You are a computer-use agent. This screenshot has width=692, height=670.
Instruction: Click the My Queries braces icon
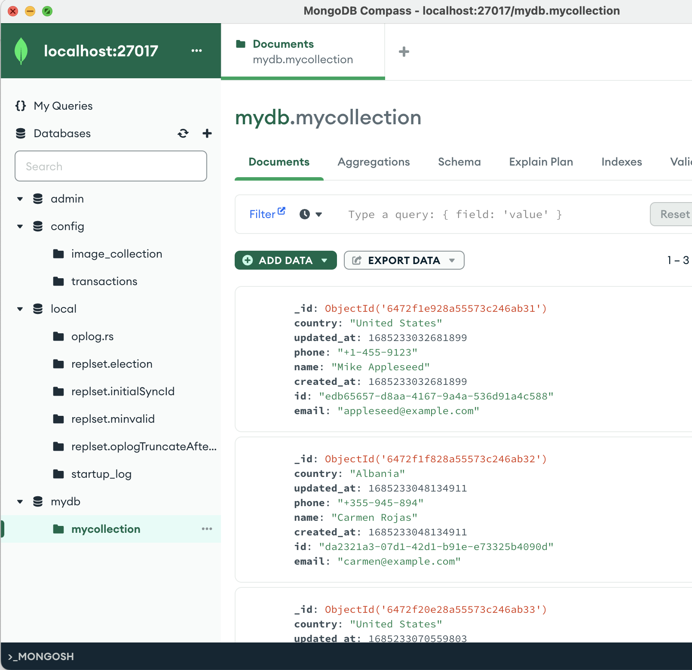21,106
